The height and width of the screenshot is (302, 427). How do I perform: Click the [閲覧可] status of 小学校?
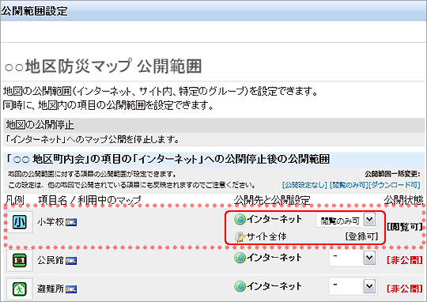[405, 227]
